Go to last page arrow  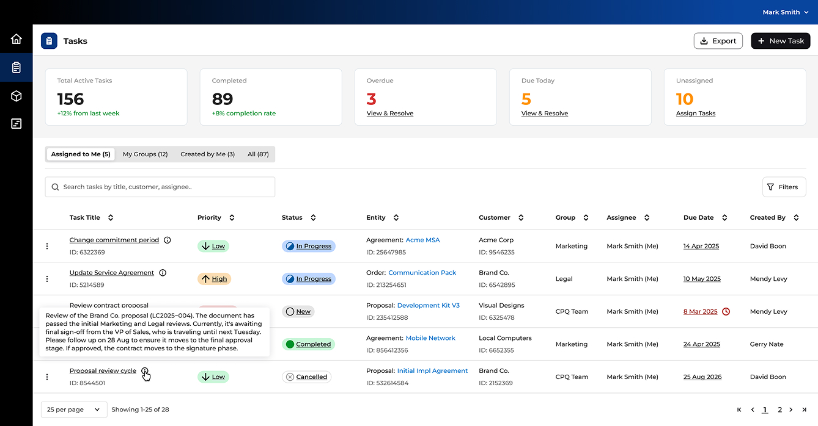coord(804,410)
